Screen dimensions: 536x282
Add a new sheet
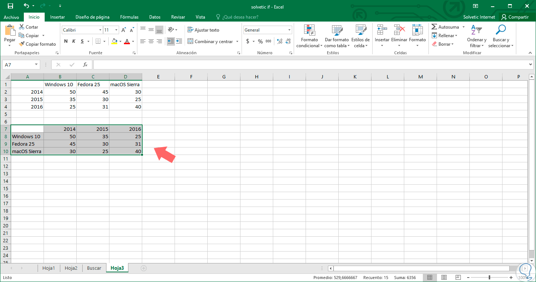tap(144, 268)
